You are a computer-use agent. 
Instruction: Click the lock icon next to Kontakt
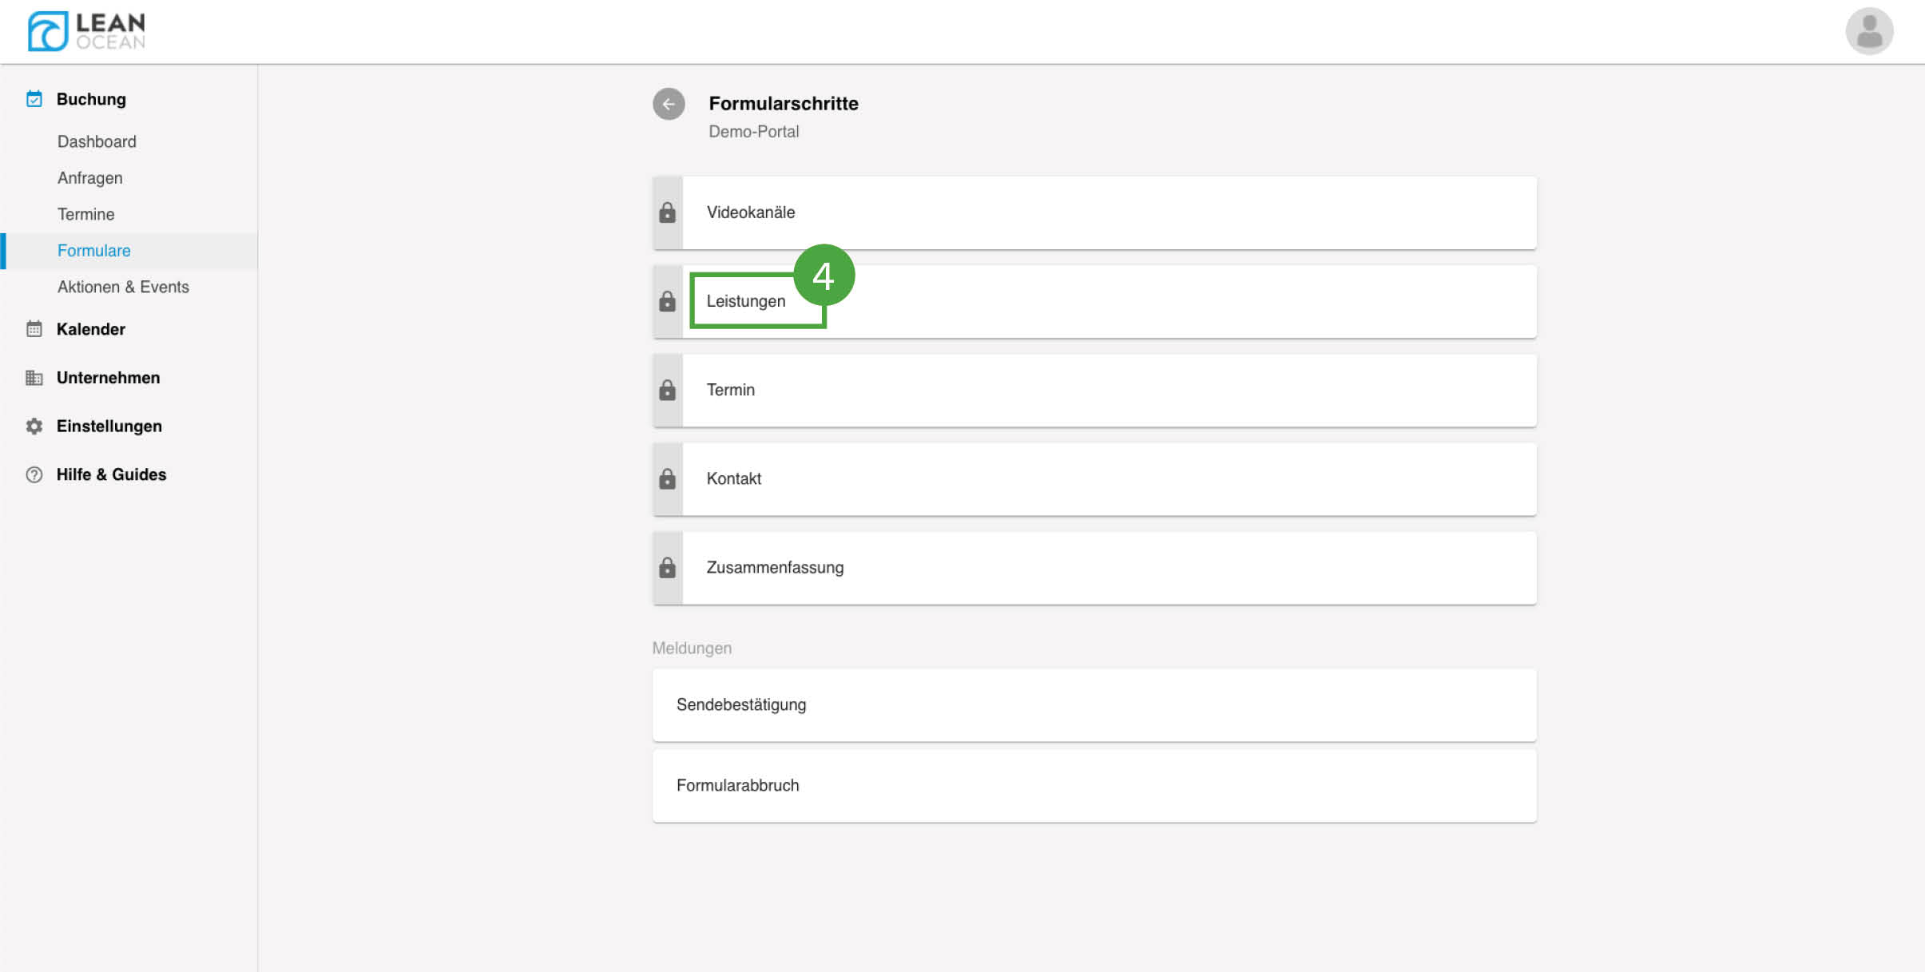(x=668, y=478)
